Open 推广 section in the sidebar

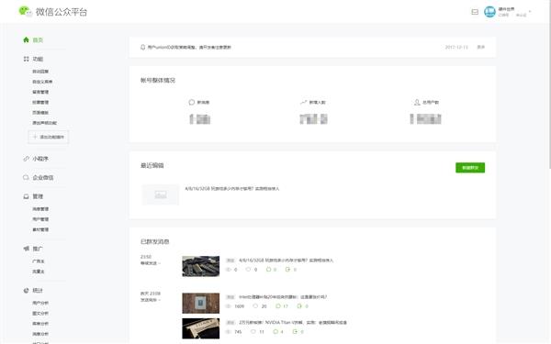(x=38, y=249)
